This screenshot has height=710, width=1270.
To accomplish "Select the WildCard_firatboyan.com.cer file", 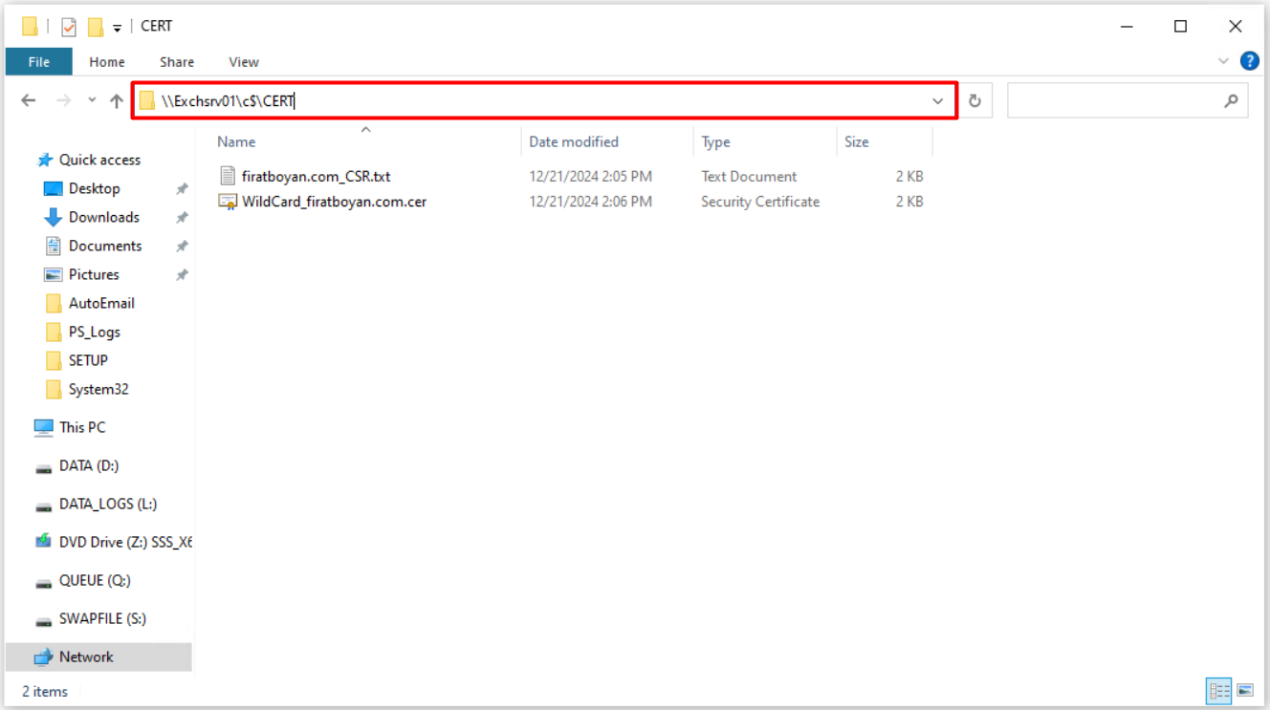I will point(334,202).
